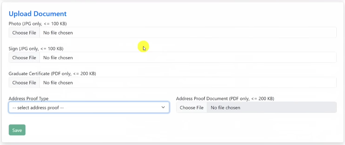This screenshot has width=345, height=145.
Task: Click the Graduate Certificate field label
Action: coord(29,74)
